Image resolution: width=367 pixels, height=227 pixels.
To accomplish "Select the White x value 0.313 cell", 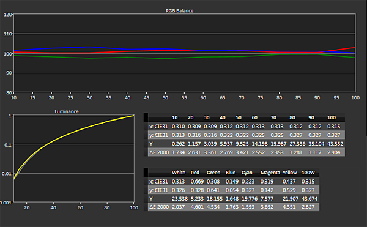I will (178, 182).
